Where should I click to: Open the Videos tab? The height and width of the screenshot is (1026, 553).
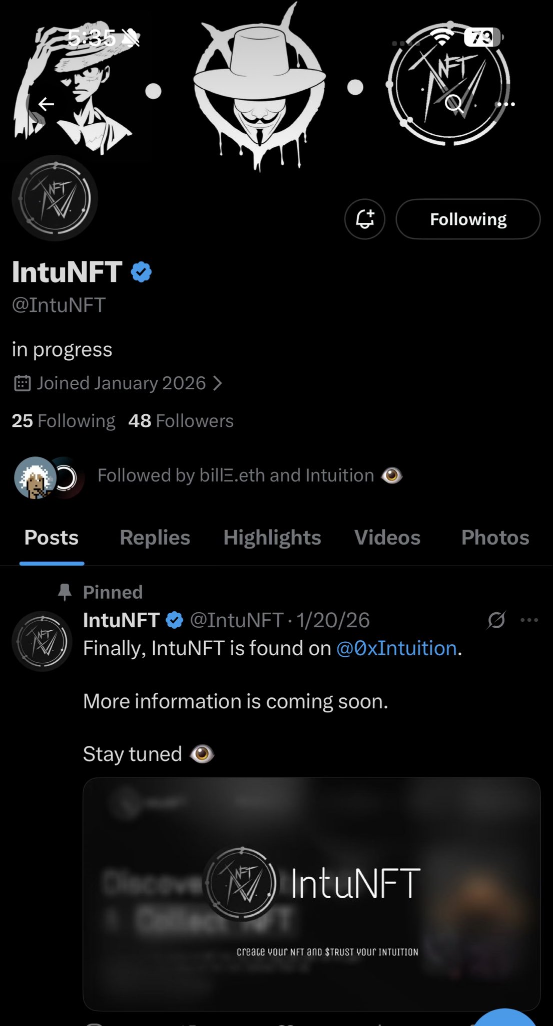(x=387, y=538)
